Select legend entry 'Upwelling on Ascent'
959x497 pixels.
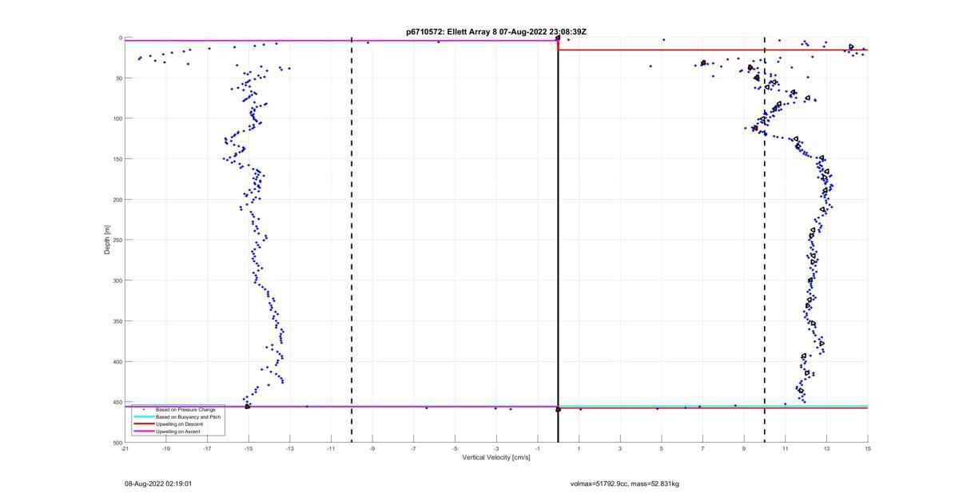[x=177, y=431]
